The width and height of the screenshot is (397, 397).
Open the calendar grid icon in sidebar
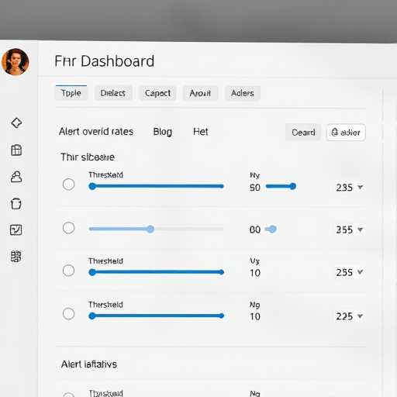pyautogui.click(x=16, y=150)
